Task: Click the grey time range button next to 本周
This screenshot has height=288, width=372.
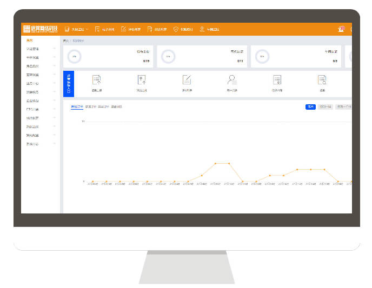Action: coord(325,107)
